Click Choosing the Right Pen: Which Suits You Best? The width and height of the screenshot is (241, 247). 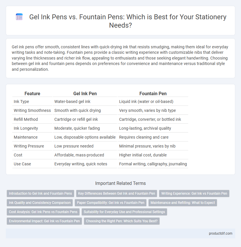pyautogui.click(x=122, y=221)
